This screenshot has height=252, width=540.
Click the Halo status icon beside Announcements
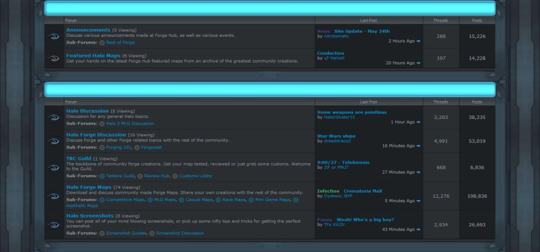54,36
